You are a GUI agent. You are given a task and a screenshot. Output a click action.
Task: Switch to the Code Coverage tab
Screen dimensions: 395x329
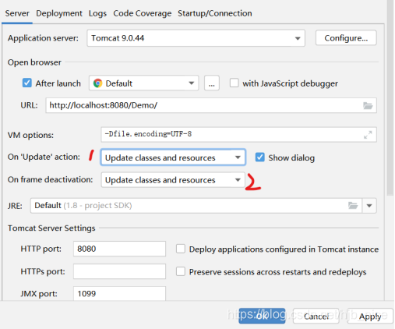143,13
